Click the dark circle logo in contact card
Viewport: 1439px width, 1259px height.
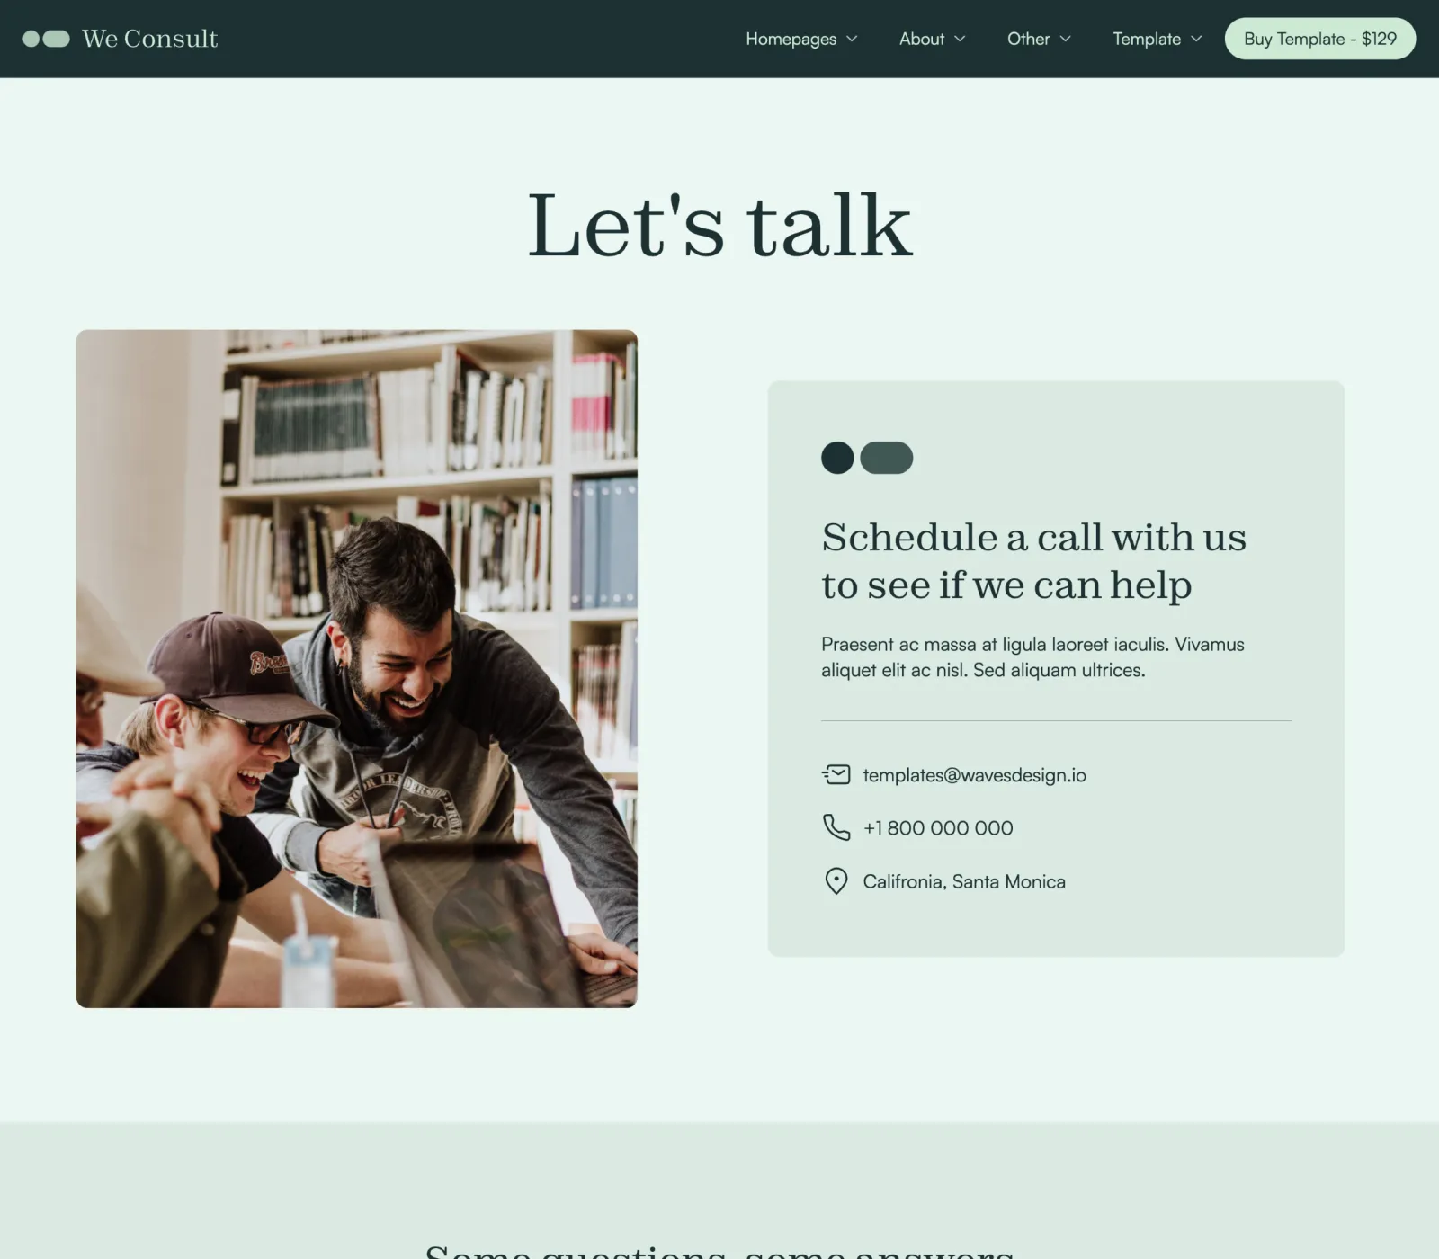[x=837, y=458]
